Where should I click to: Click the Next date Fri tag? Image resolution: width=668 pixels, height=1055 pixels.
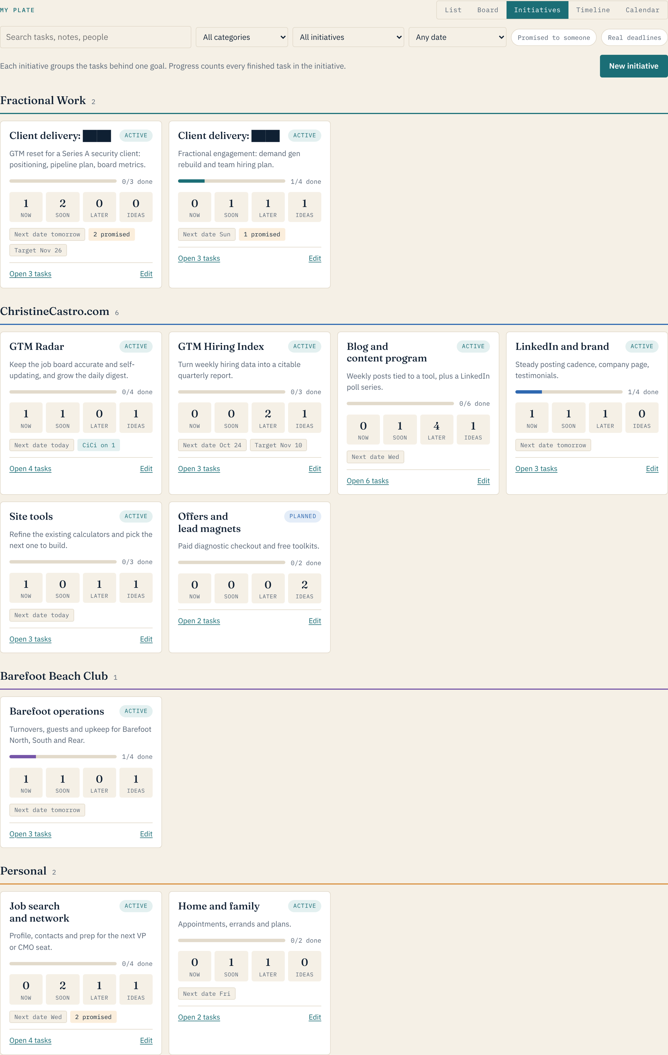[x=207, y=994]
